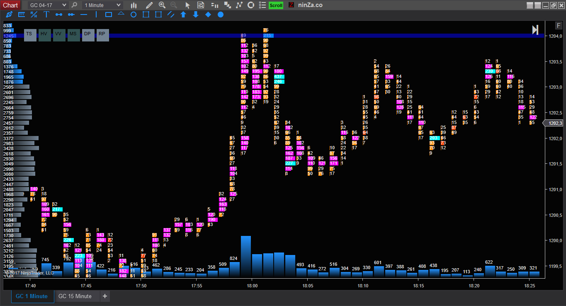Select the Text drawing tool
Image resolution: width=566 pixels, height=306 pixels.
(x=46, y=15)
